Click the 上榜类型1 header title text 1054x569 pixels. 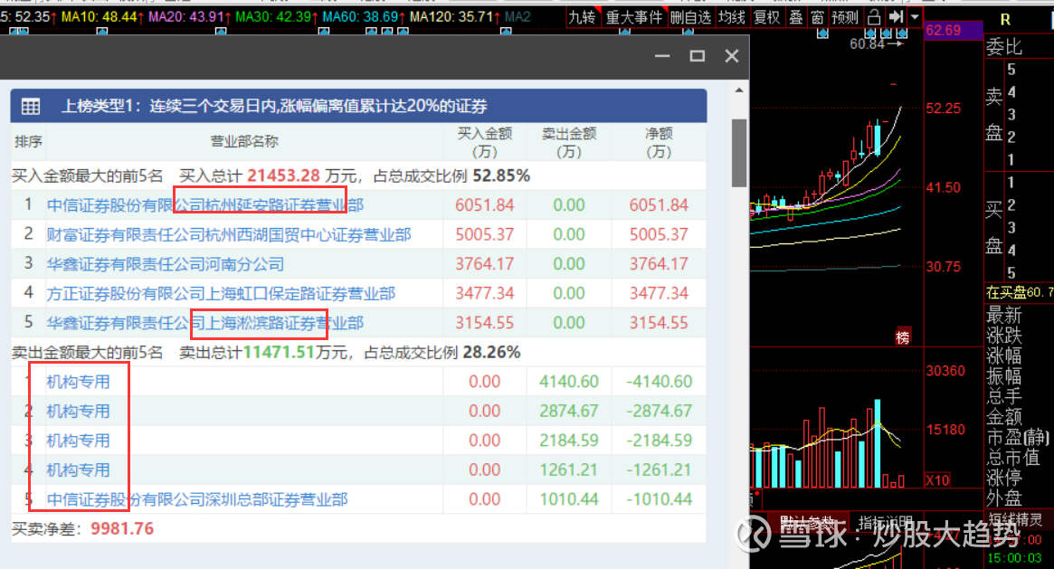click(x=274, y=106)
